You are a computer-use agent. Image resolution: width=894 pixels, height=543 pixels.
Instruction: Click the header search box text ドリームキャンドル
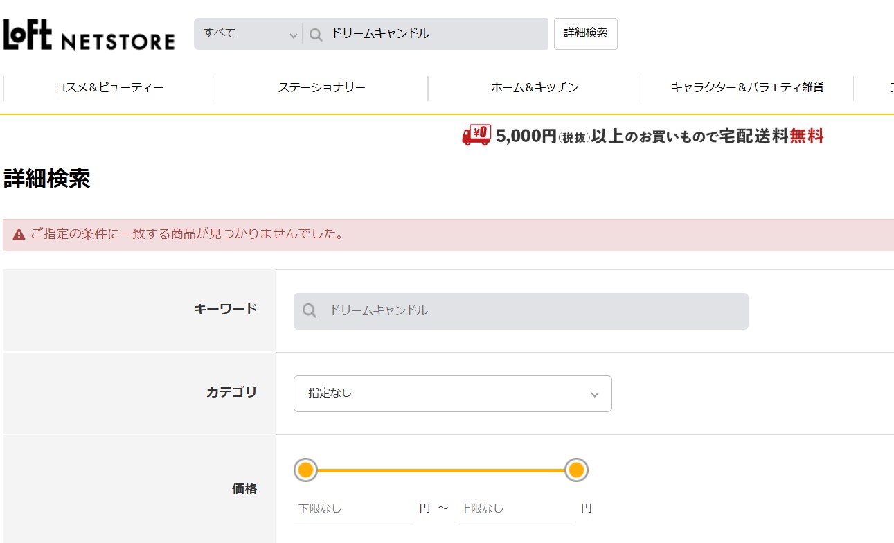click(x=380, y=34)
